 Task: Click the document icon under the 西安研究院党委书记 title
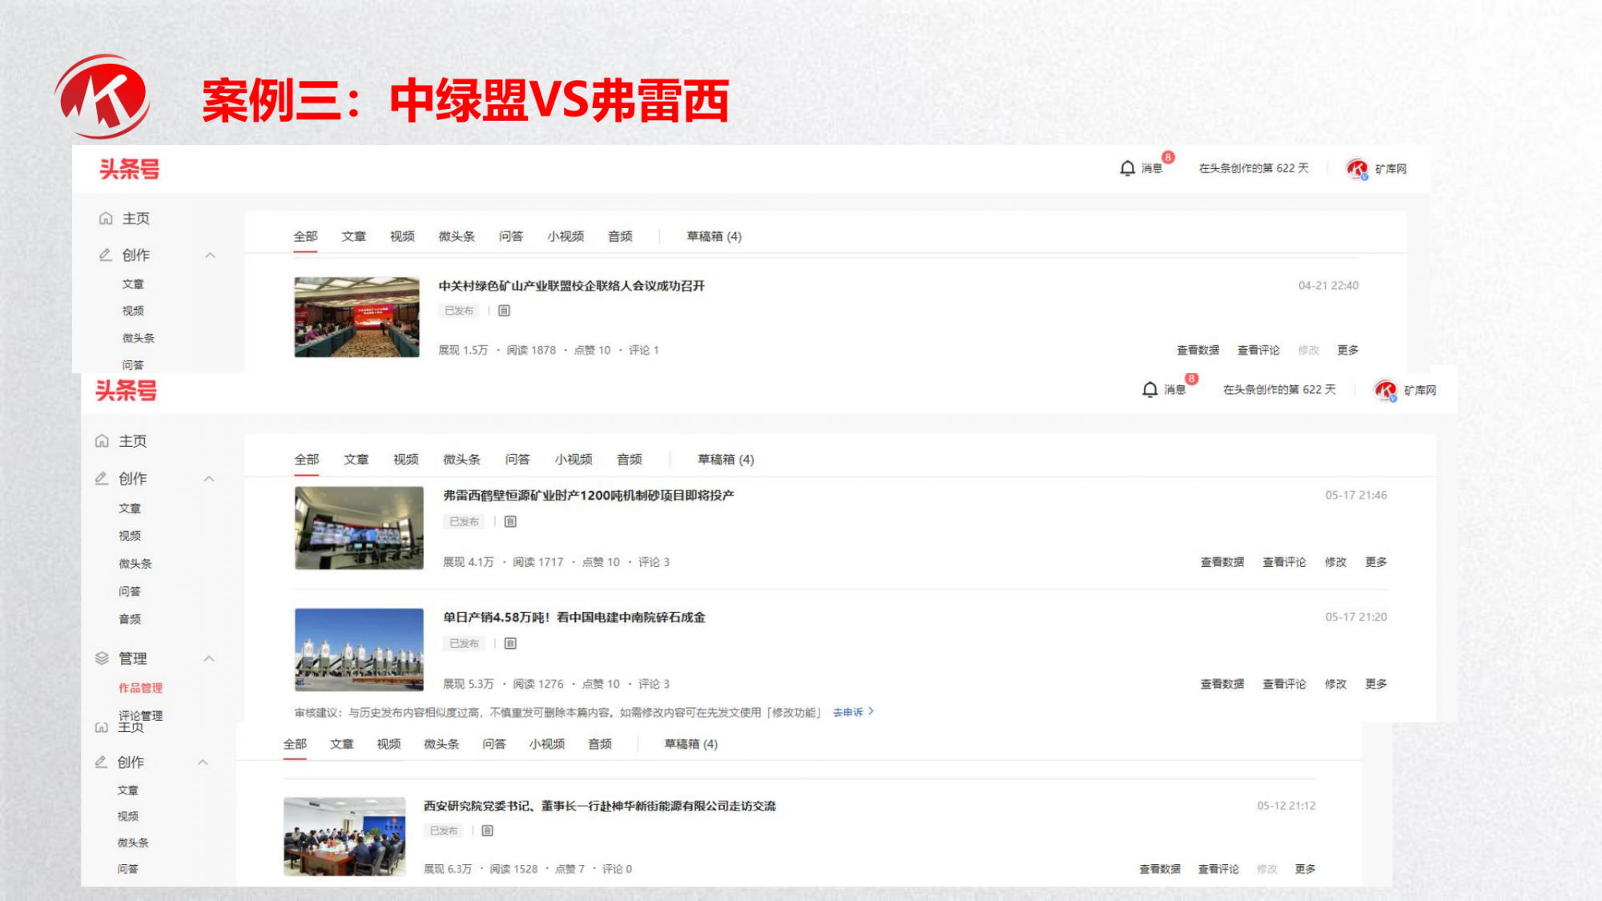pyautogui.click(x=487, y=831)
